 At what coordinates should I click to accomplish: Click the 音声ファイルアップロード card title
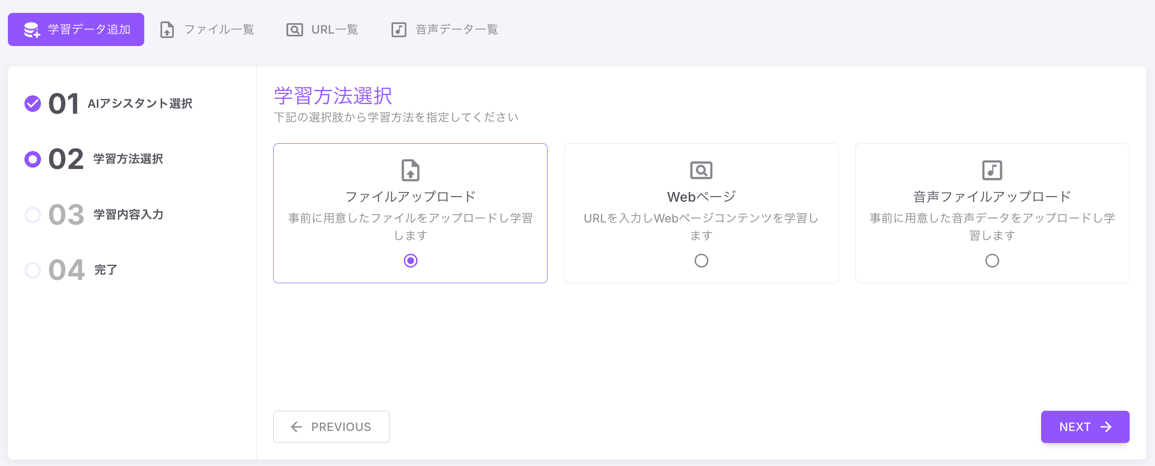tap(992, 197)
